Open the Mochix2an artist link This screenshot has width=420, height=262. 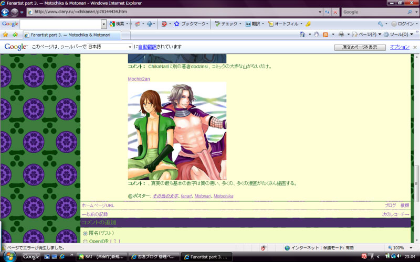[x=139, y=79]
